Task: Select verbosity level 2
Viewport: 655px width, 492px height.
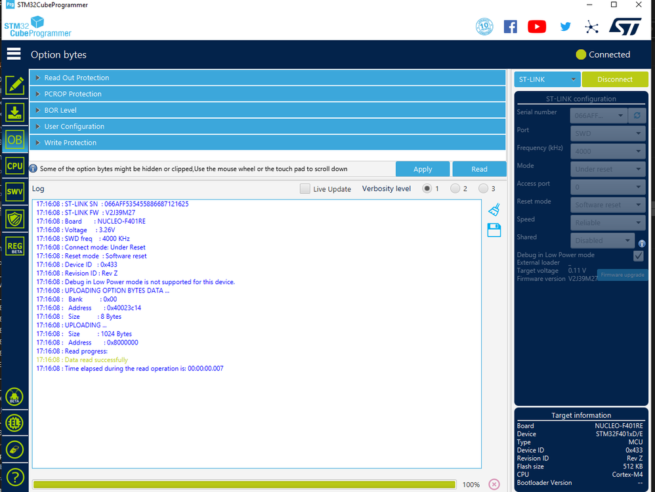Action: tap(455, 189)
